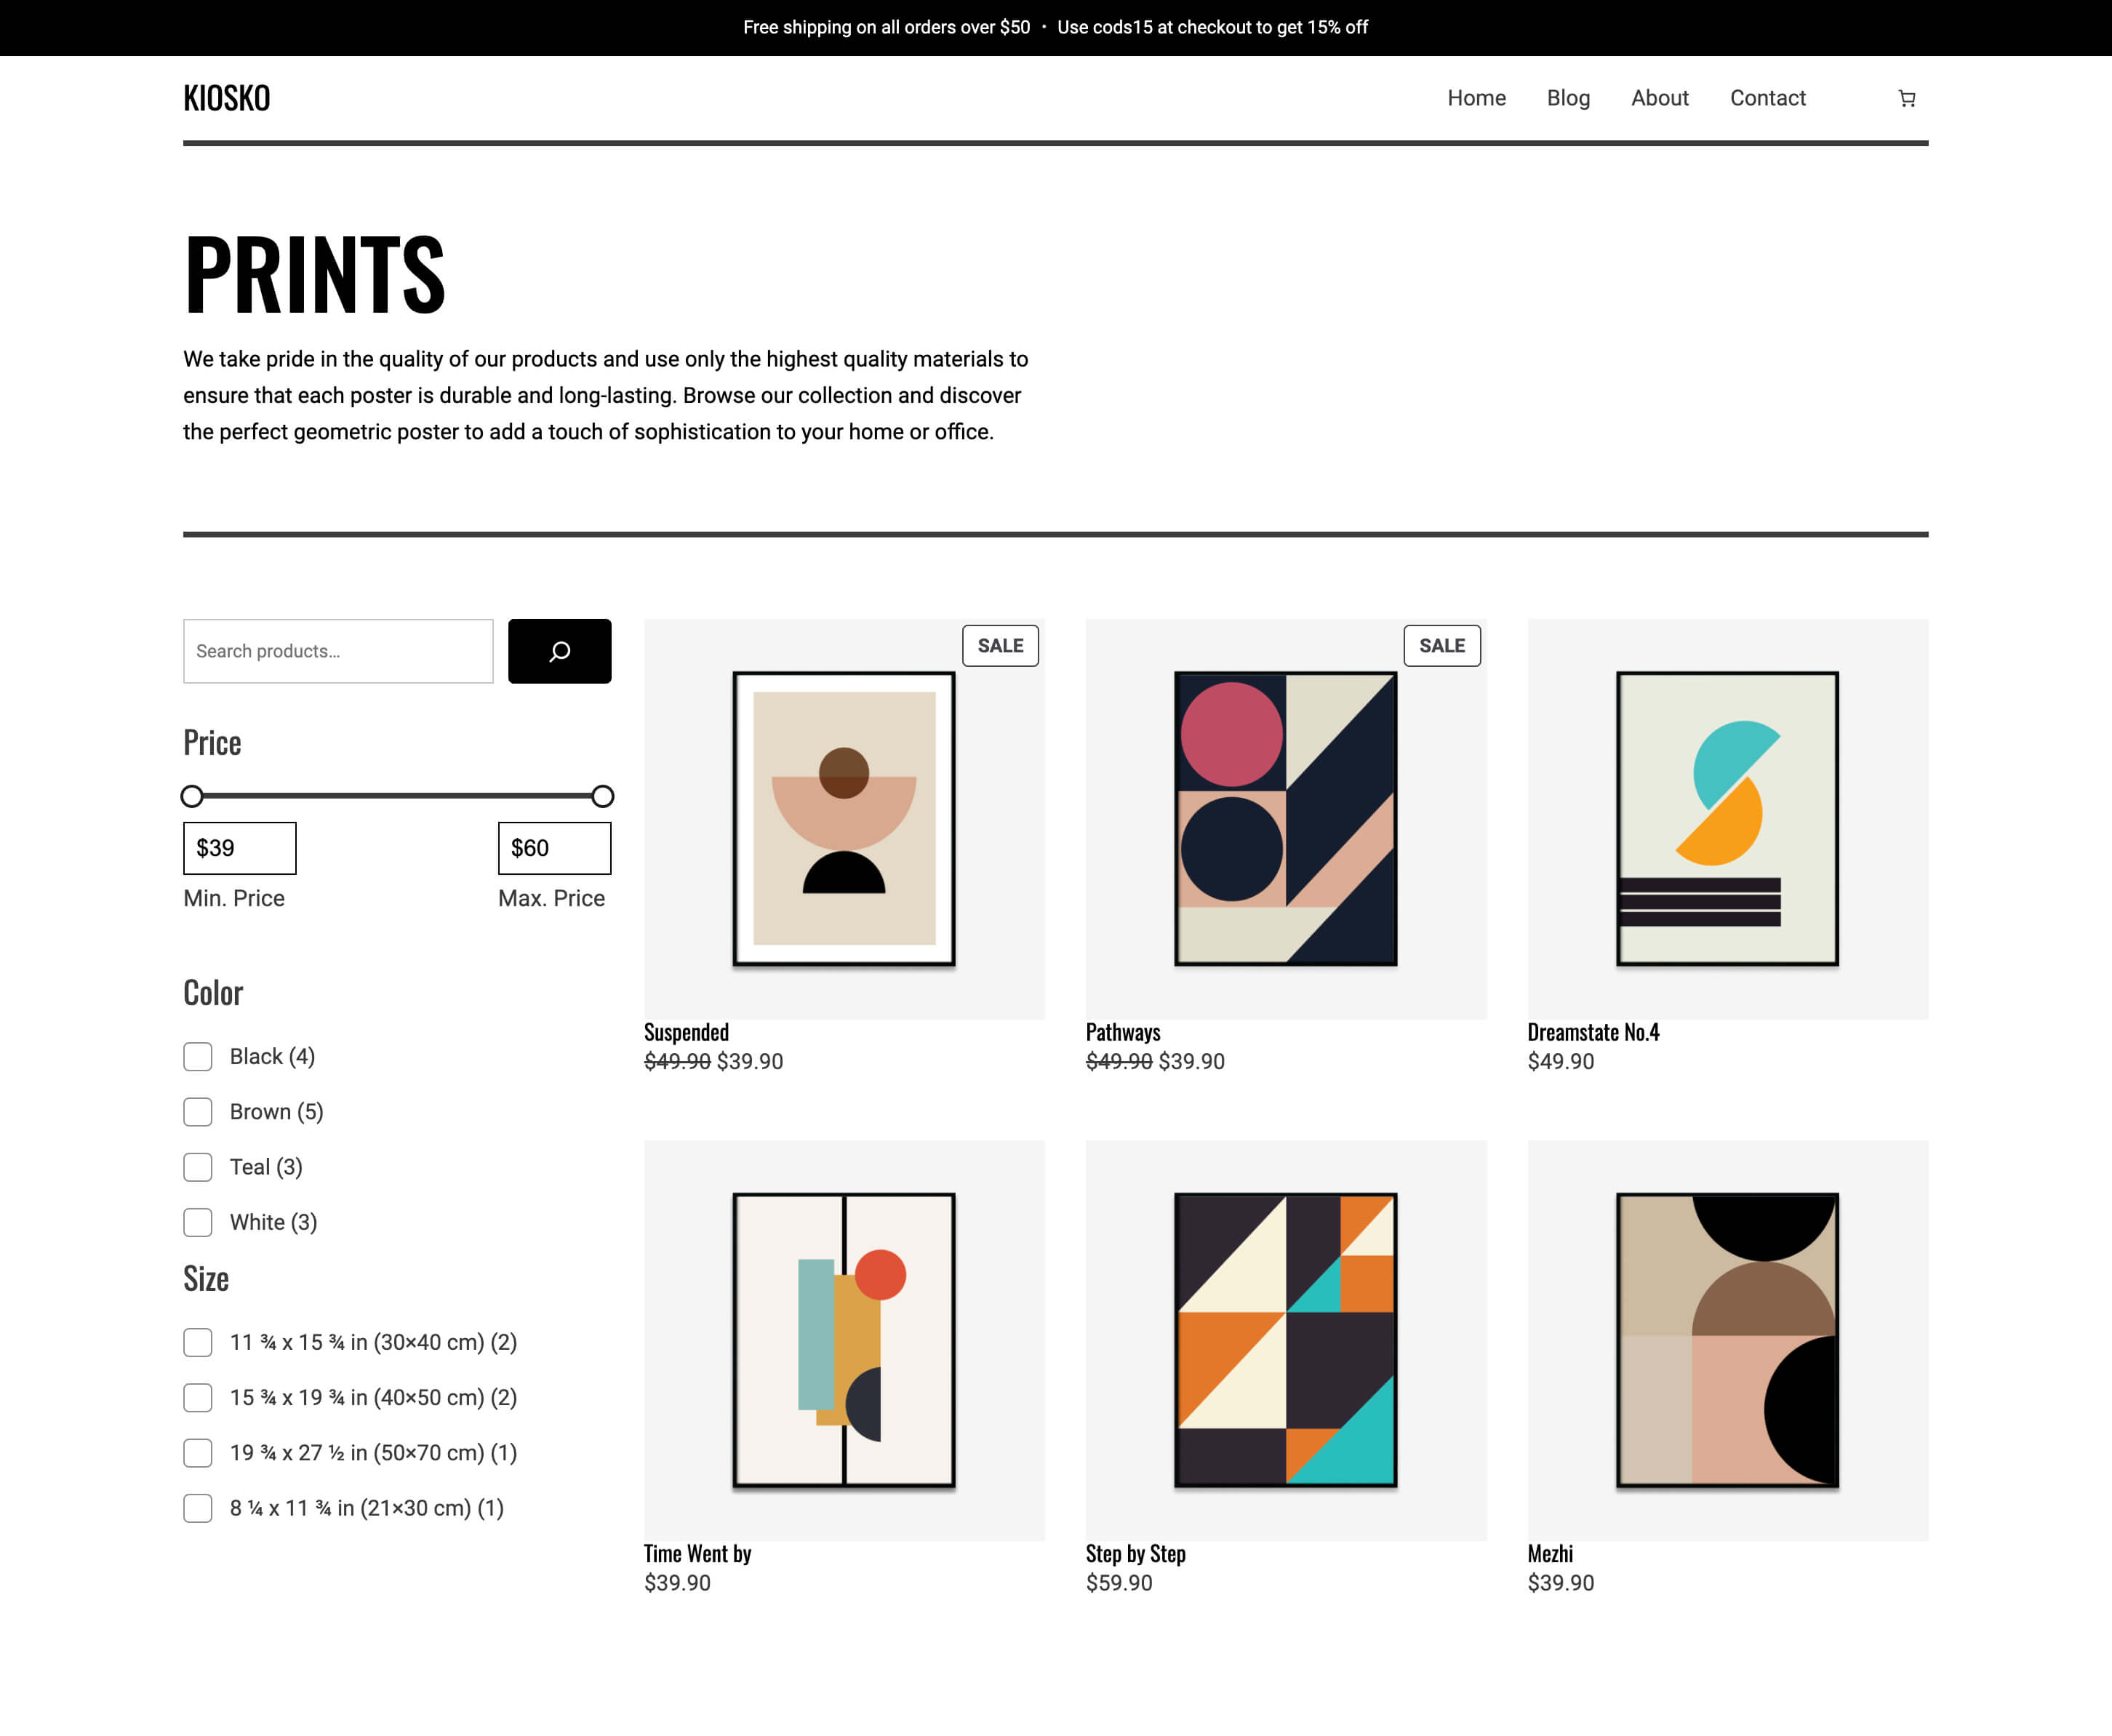Image resolution: width=2112 pixels, height=1736 pixels.
Task: Select the White color filter
Action: 198,1222
